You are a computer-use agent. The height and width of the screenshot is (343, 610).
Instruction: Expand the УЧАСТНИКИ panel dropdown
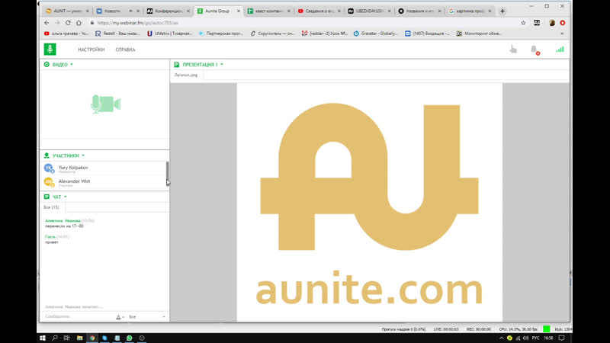pos(83,155)
